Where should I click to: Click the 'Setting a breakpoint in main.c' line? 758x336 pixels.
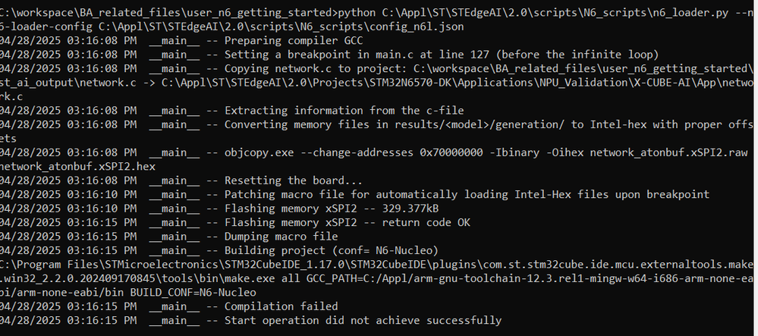coord(442,55)
